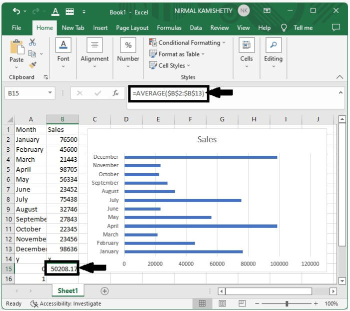Open the Editing search group
This screenshot has width=350, height=311.
point(273,52)
